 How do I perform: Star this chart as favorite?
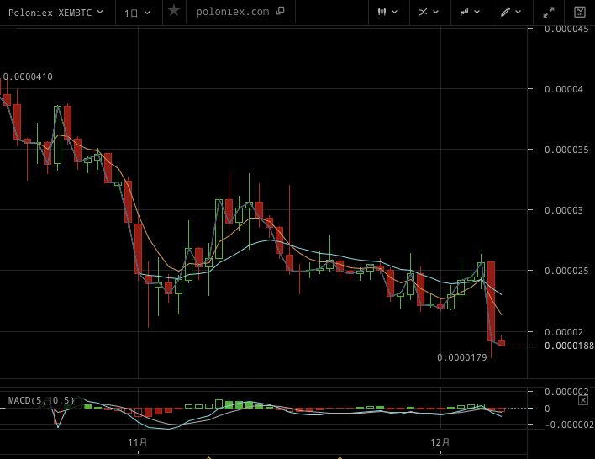click(174, 11)
